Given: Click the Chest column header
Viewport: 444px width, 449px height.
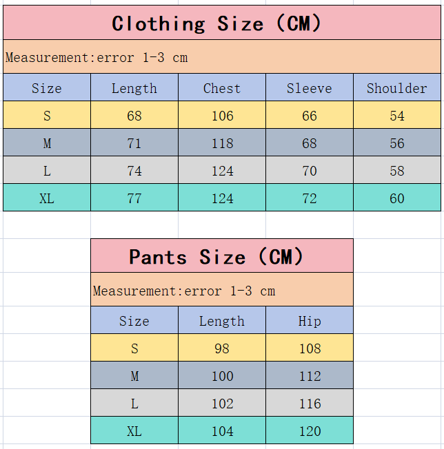Looking at the screenshot, I should [x=222, y=88].
